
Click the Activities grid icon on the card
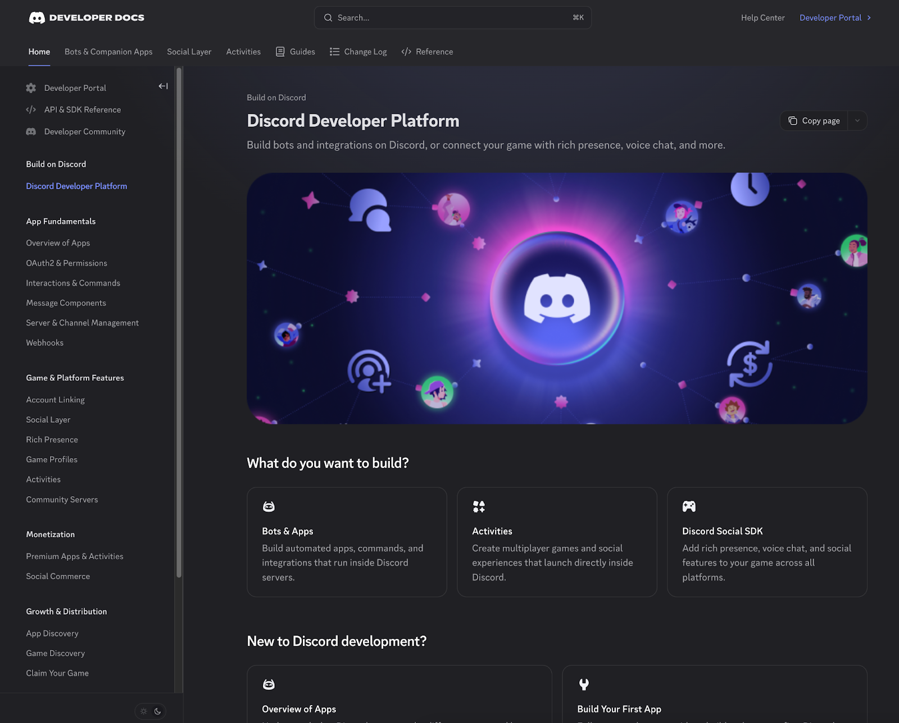[x=479, y=506]
